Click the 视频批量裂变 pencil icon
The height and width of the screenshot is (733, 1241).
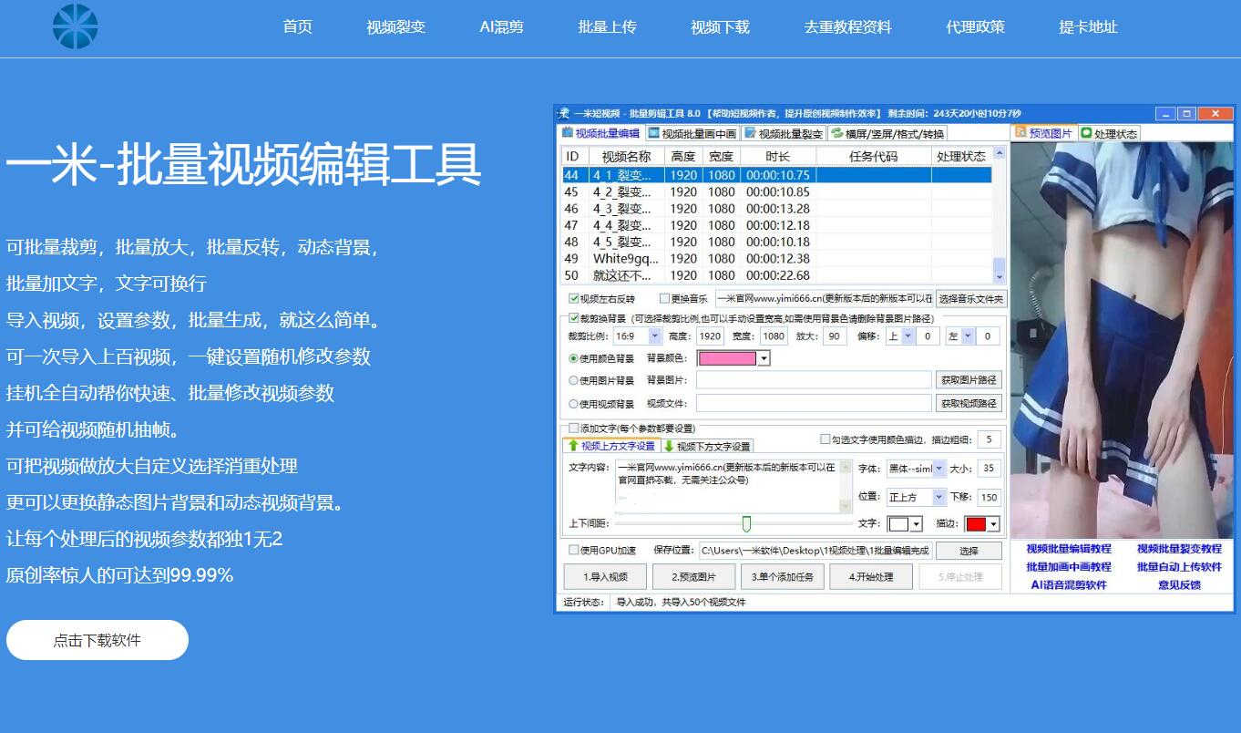point(750,132)
